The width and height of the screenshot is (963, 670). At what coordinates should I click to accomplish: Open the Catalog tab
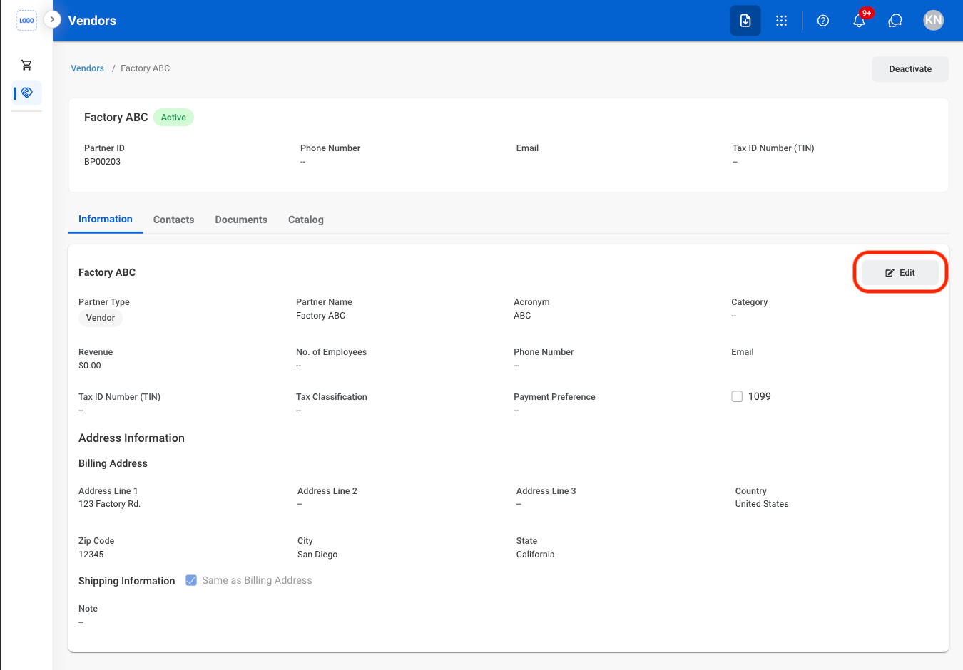pos(306,220)
